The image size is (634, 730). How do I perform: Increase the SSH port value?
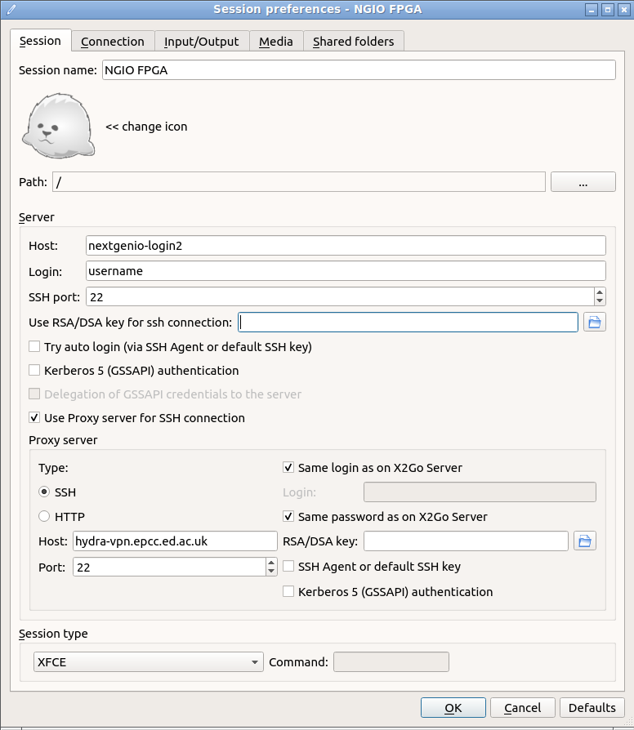[600, 292]
